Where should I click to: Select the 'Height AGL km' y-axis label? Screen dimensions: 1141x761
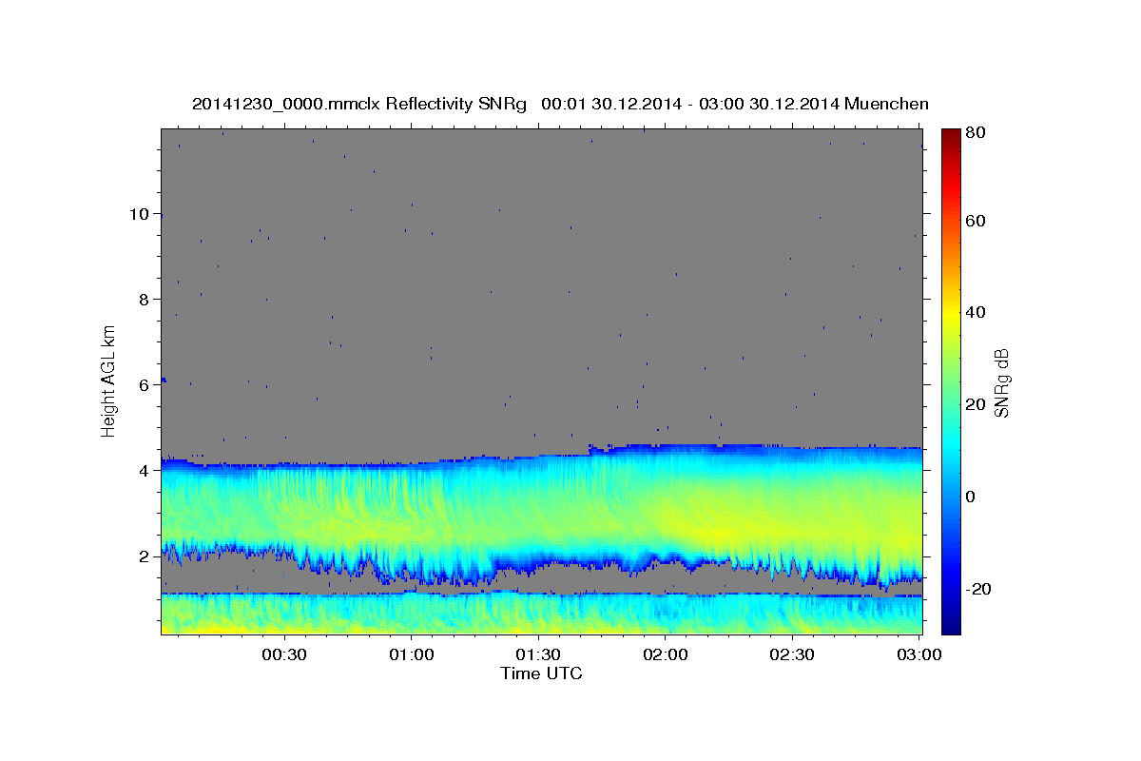pos(109,381)
